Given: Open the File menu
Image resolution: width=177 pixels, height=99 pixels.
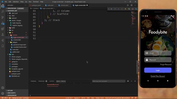Looking at the screenshot, I should 6,2.
